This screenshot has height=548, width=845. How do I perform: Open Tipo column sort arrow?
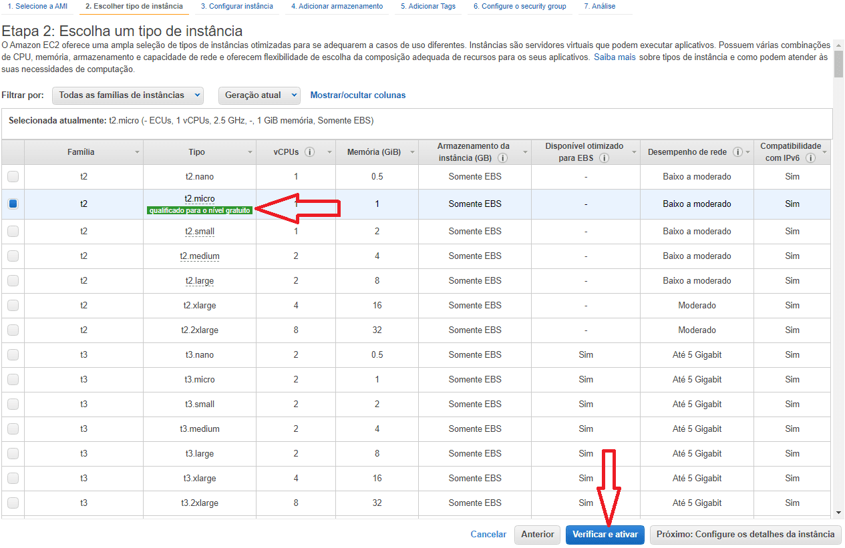tap(249, 153)
